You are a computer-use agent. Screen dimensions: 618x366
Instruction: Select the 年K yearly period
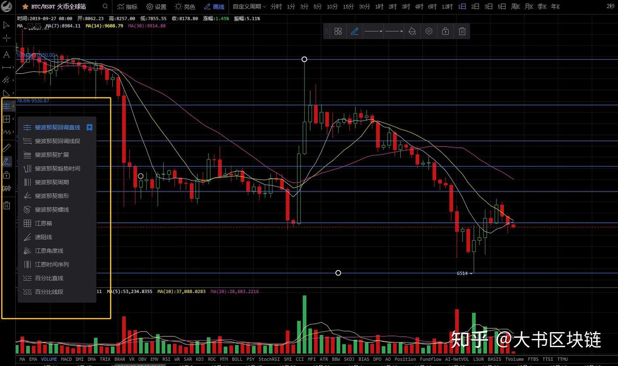[x=555, y=7]
